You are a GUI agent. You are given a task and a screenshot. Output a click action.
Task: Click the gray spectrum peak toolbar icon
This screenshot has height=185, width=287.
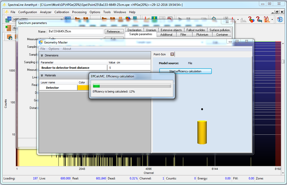pyautogui.click(x=243, y=20)
